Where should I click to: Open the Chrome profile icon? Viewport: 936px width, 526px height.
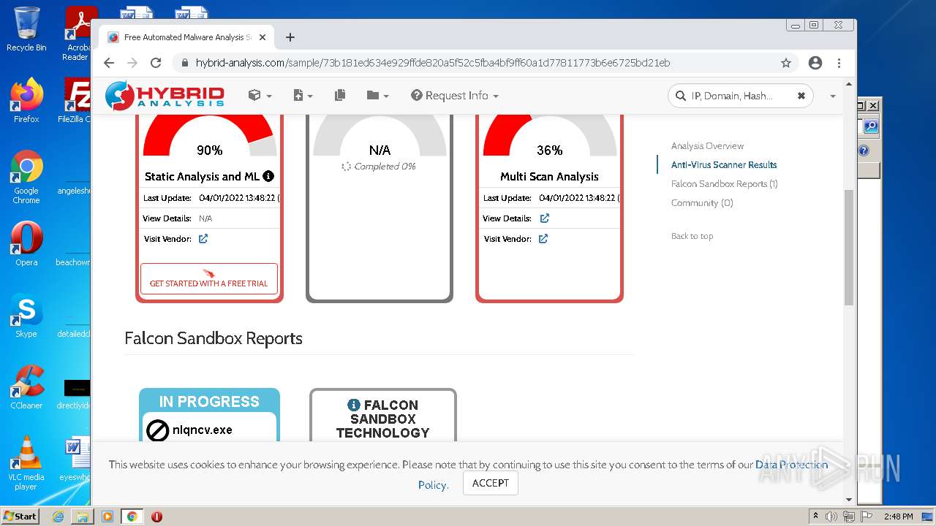click(815, 63)
